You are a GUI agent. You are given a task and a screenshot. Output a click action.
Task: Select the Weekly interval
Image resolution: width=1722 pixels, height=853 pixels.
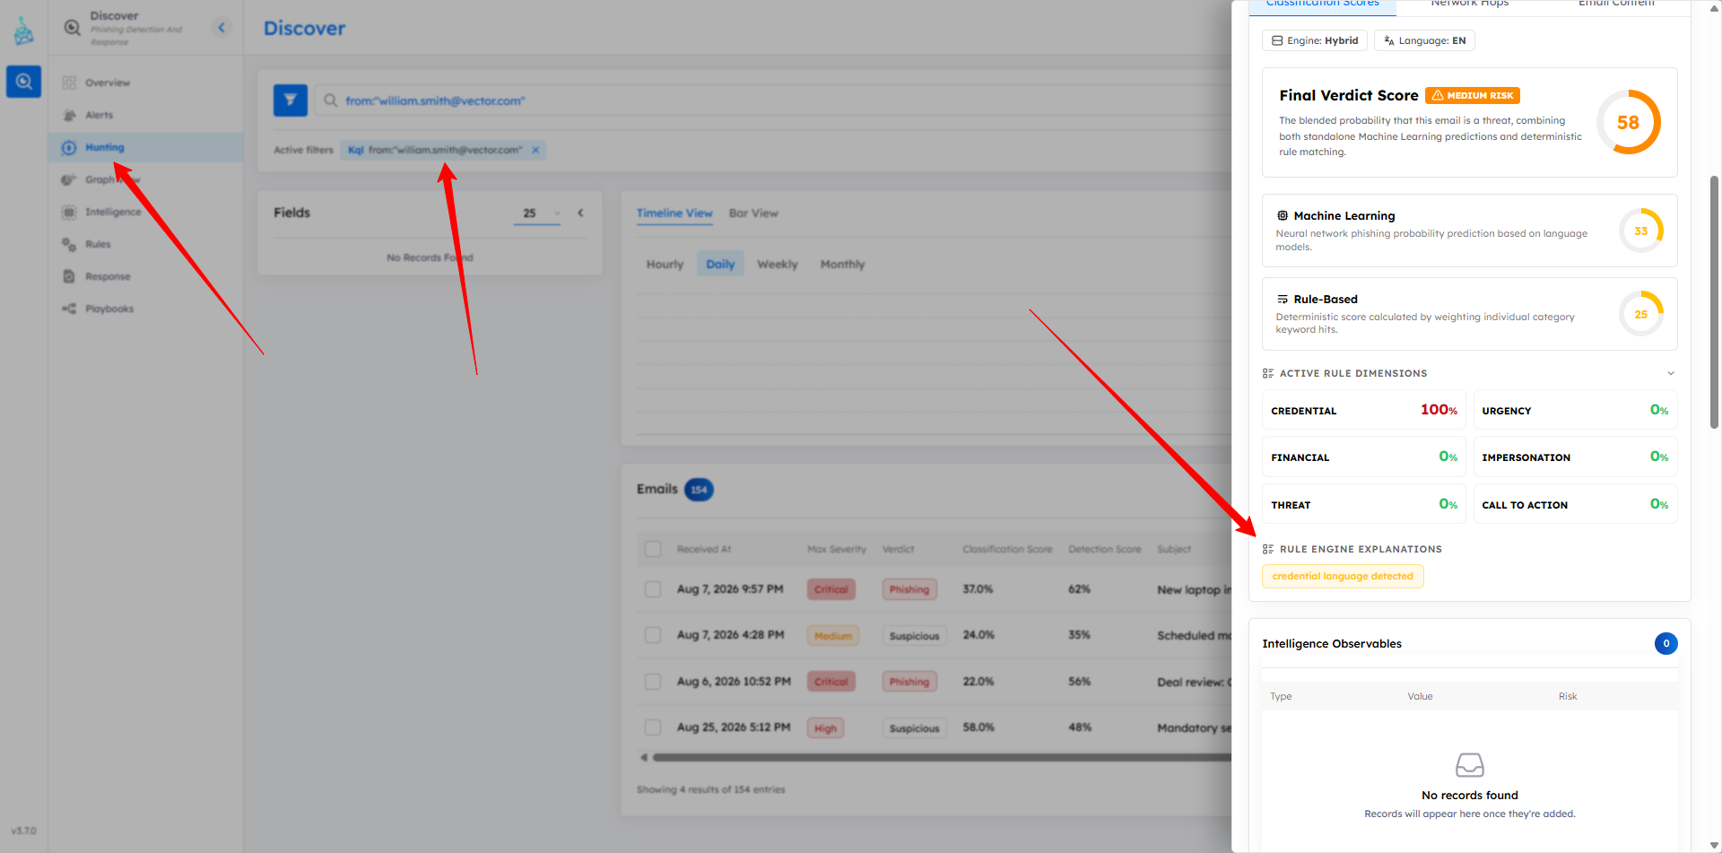[778, 265]
